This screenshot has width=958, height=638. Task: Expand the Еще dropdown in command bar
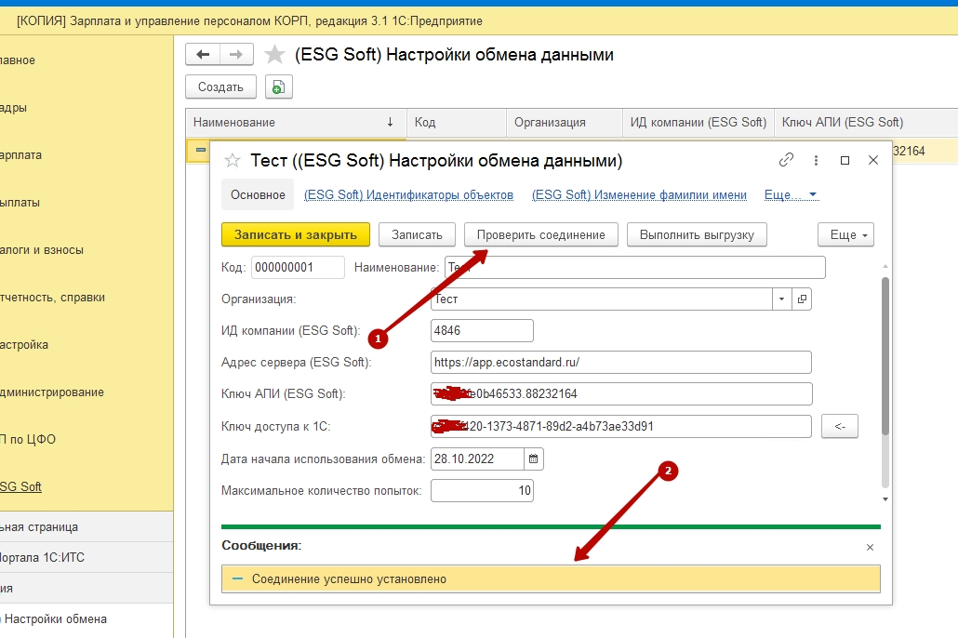[x=845, y=234]
